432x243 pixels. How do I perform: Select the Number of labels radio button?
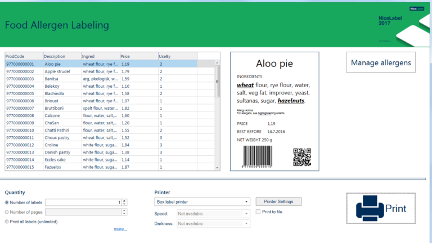7,202
